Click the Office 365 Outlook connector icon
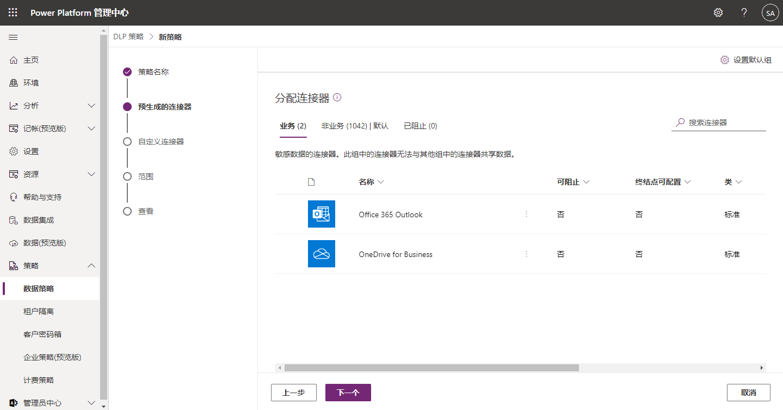The height and width of the screenshot is (410, 783). [x=322, y=214]
